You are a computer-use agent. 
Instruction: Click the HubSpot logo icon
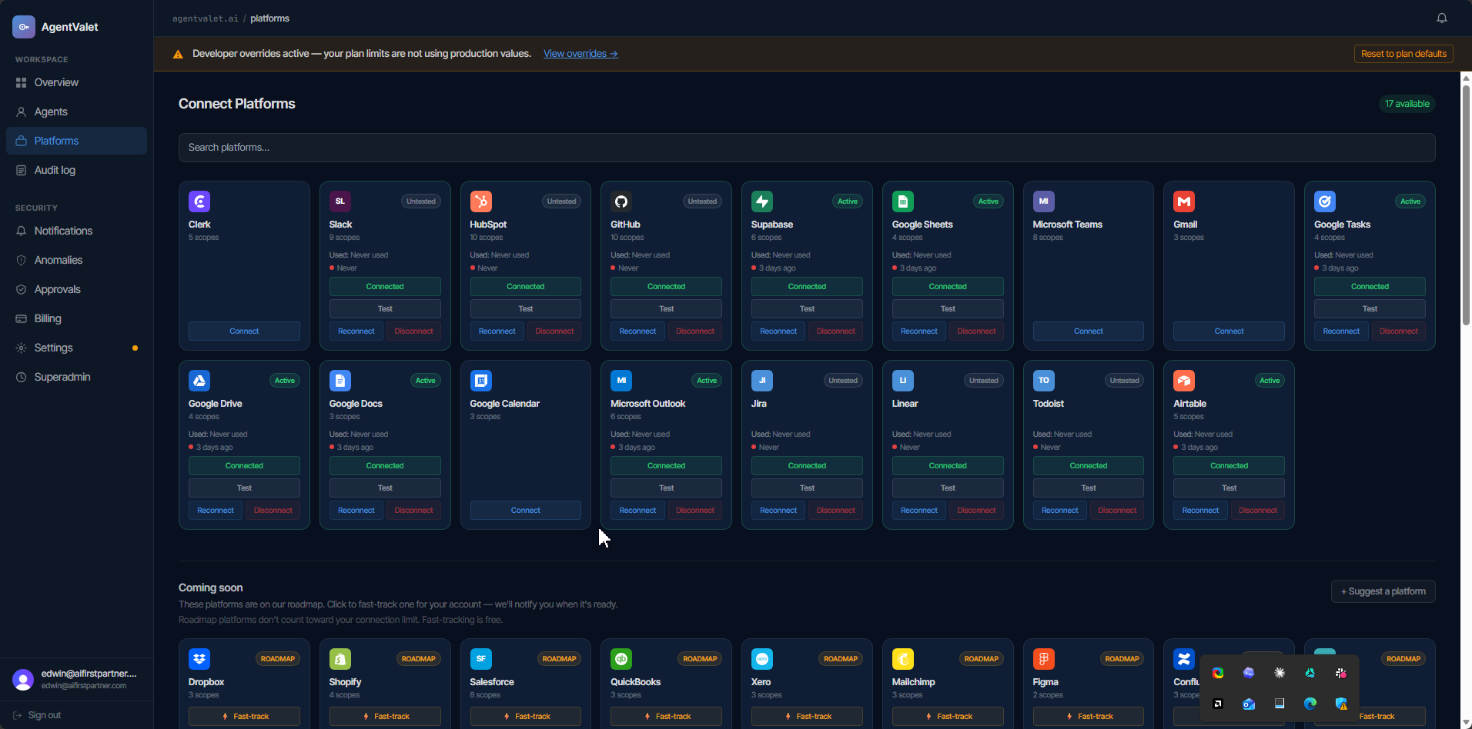click(481, 201)
